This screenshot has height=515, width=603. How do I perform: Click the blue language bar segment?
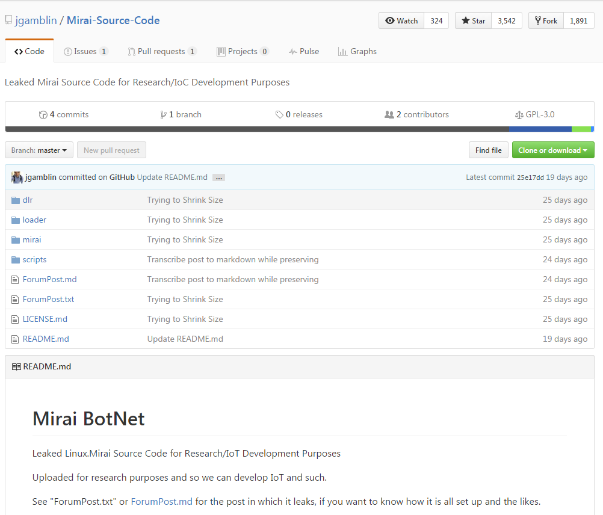pyautogui.click(x=540, y=129)
